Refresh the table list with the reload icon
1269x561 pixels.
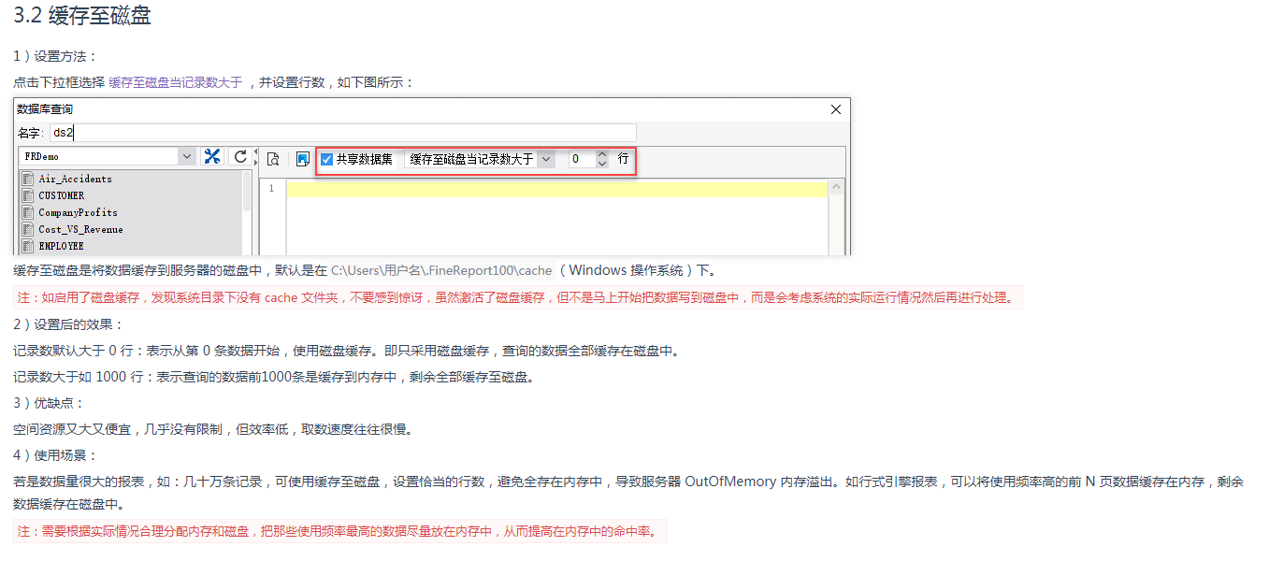240,157
